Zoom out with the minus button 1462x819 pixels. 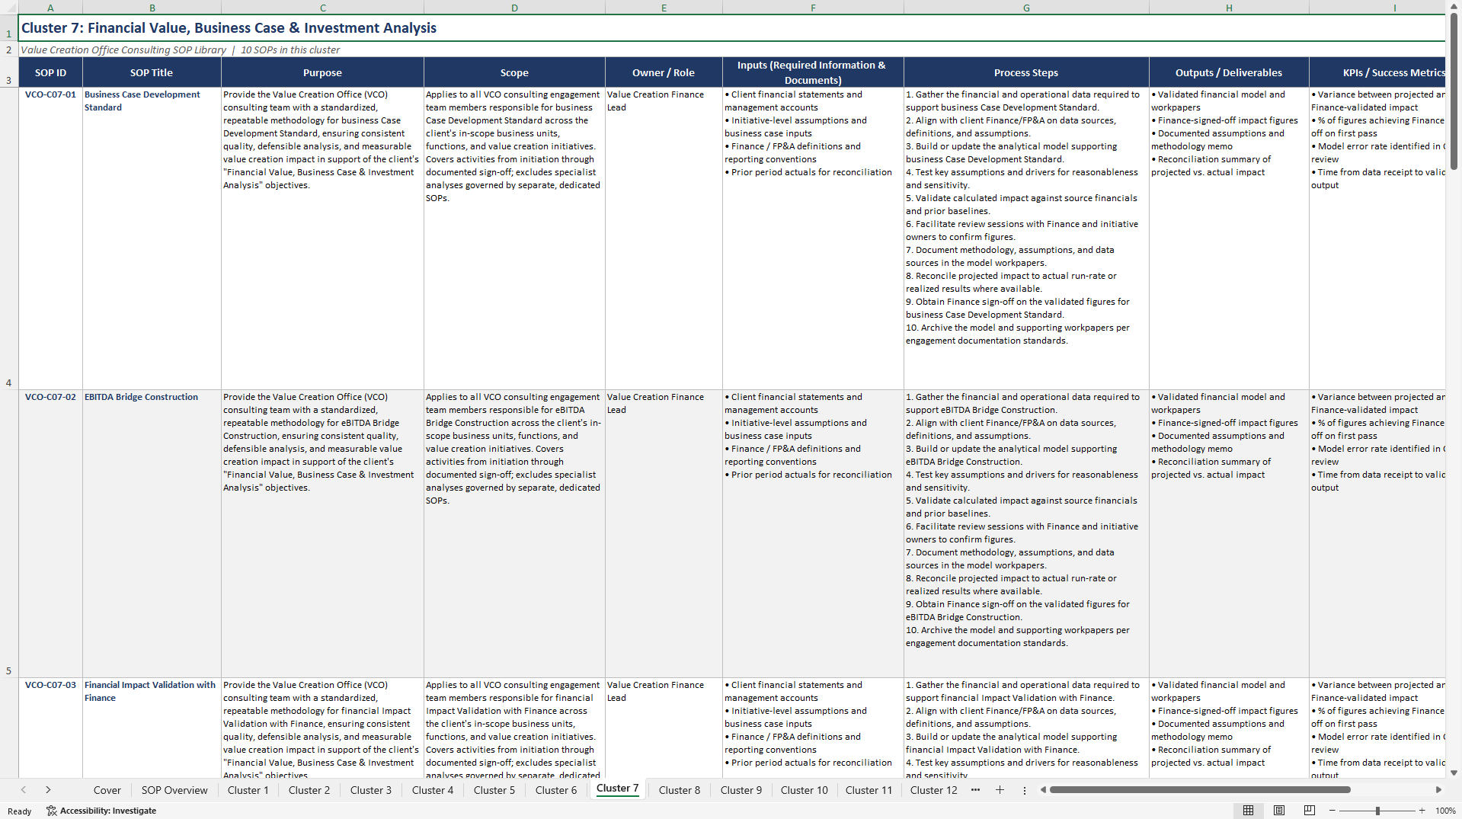1332,811
